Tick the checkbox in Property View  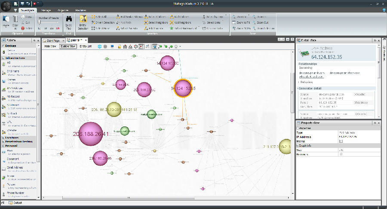tap(341, 141)
